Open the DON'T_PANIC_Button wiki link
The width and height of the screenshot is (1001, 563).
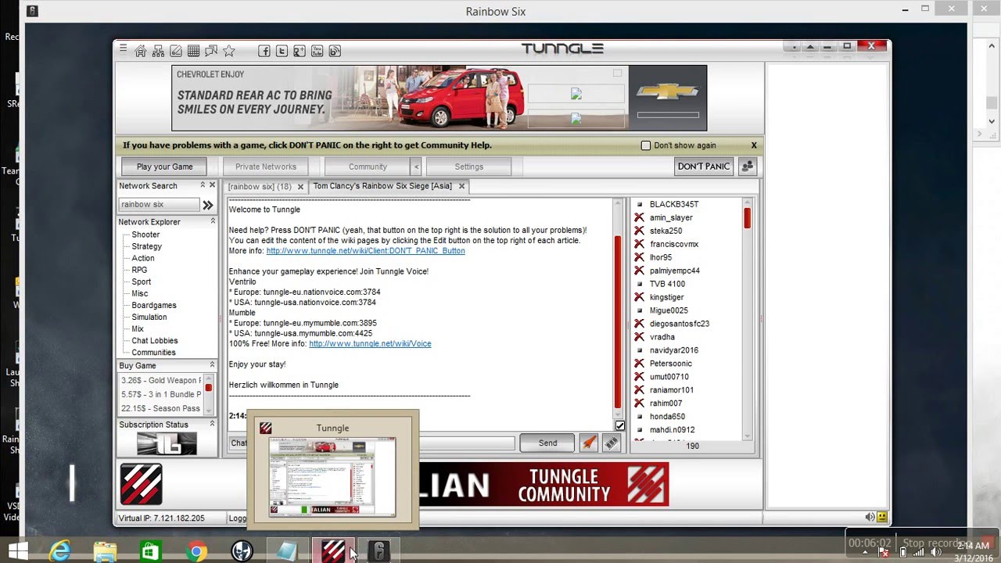point(365,251)
